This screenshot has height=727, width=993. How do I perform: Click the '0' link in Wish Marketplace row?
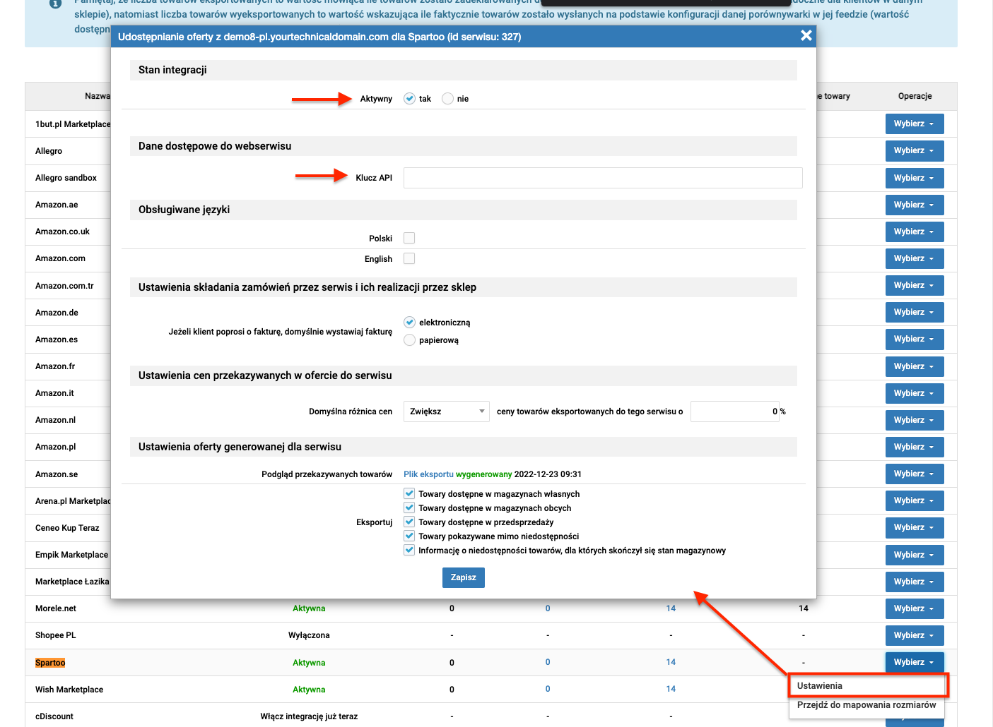click(548, 689)
